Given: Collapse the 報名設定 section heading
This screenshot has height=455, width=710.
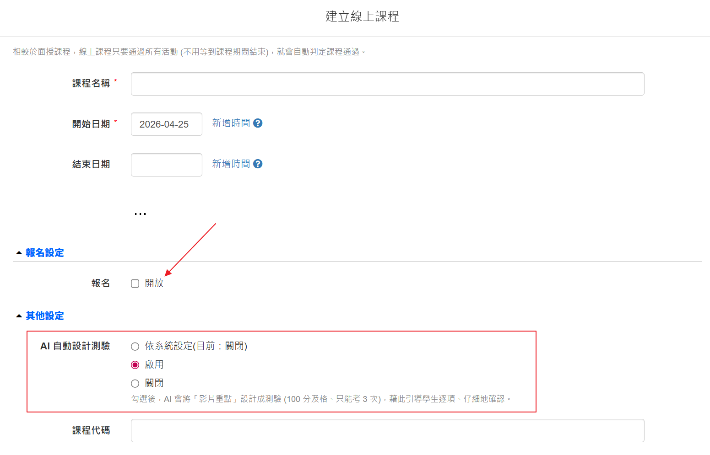Looking at the screenshot, I should pos(45,253).
